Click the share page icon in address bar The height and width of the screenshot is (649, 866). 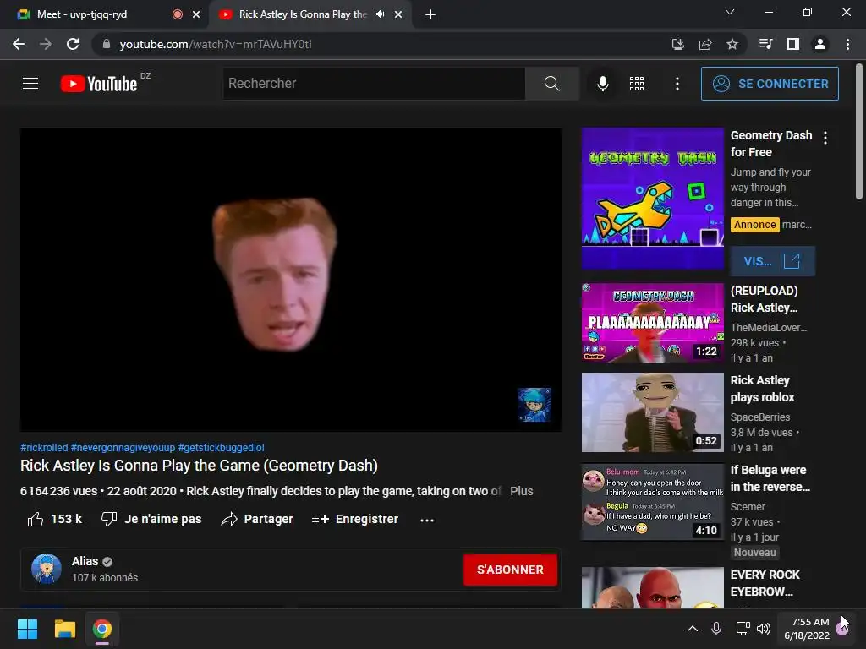705,44
